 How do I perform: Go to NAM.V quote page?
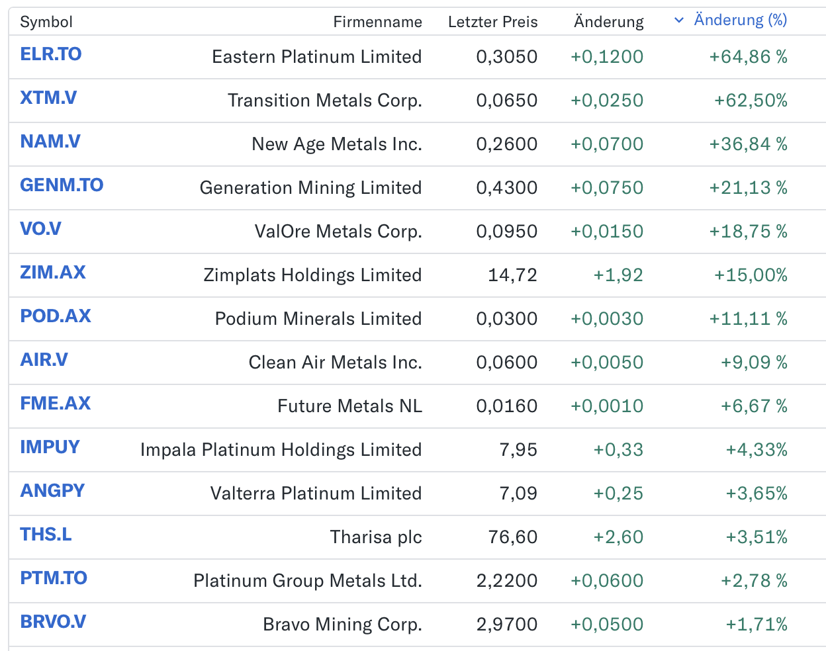[x=50, y=142]
